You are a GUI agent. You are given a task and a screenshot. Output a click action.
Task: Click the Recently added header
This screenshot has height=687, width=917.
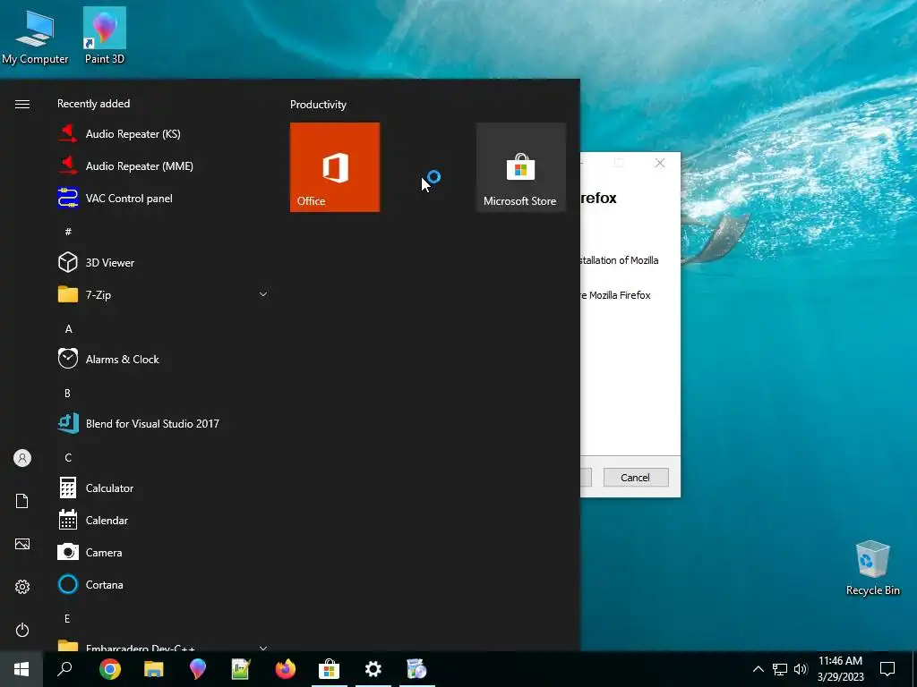click(x=93, y=104)
